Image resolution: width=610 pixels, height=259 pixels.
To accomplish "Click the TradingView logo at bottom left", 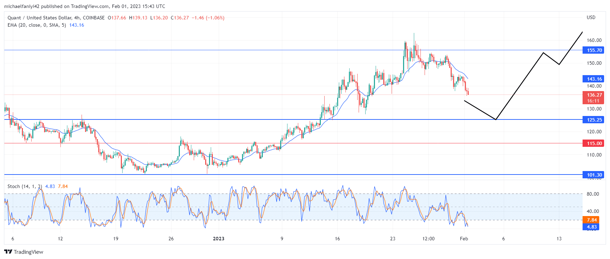I will [x=24, y=252].
